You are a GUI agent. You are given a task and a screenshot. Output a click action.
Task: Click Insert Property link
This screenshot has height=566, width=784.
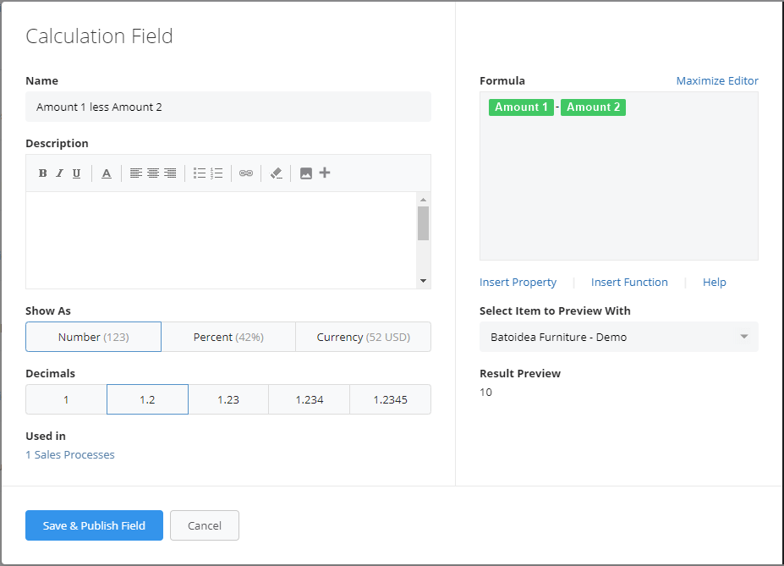[x=518, y=283]
